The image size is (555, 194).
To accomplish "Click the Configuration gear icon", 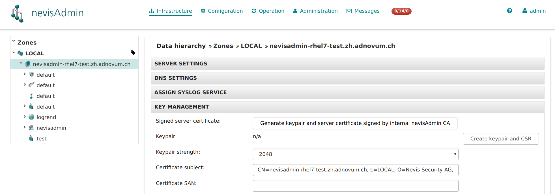I will [x=203, y=11].
